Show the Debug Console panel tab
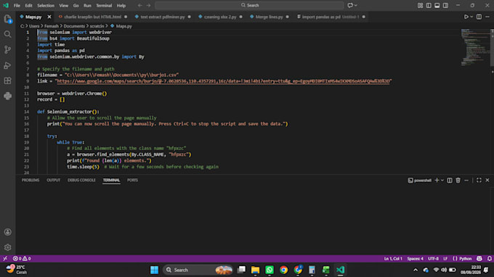Viewport: 494px width, 277px height. tap(81, 180)
